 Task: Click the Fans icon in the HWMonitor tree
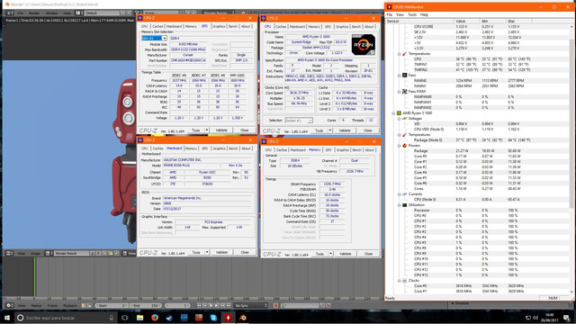404,76
